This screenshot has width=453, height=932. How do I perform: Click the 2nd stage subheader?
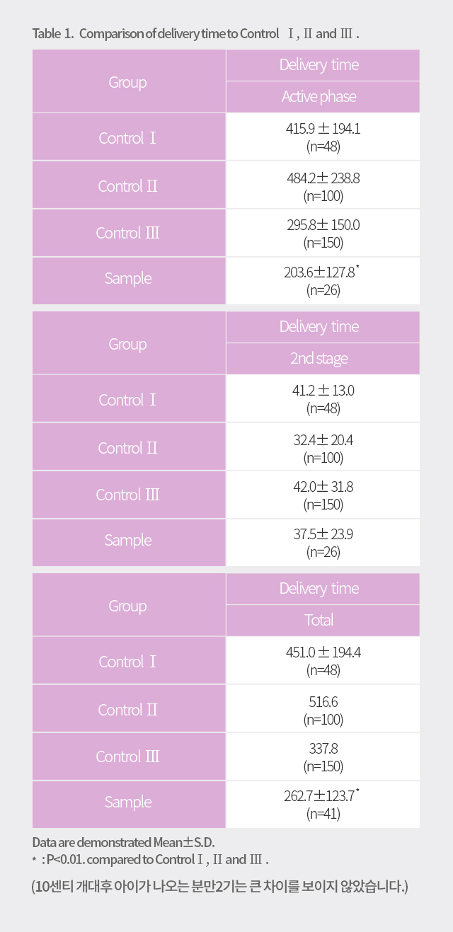pyautogui.click(x=323, y=359)
